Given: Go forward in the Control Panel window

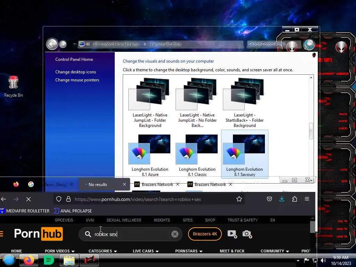Looking at the screenshot, I should coord(63,44).
